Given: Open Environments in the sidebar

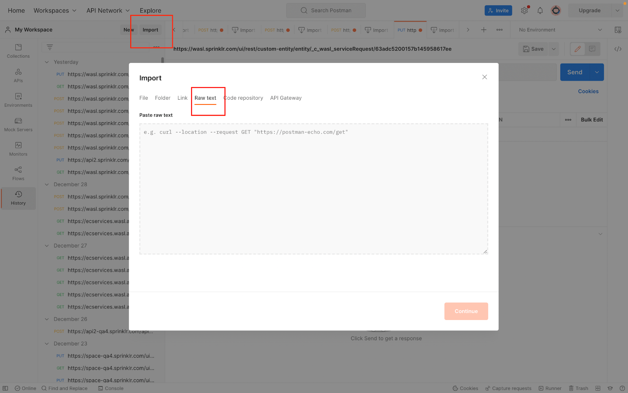Looking at the screenshot, I should point(18,100).
